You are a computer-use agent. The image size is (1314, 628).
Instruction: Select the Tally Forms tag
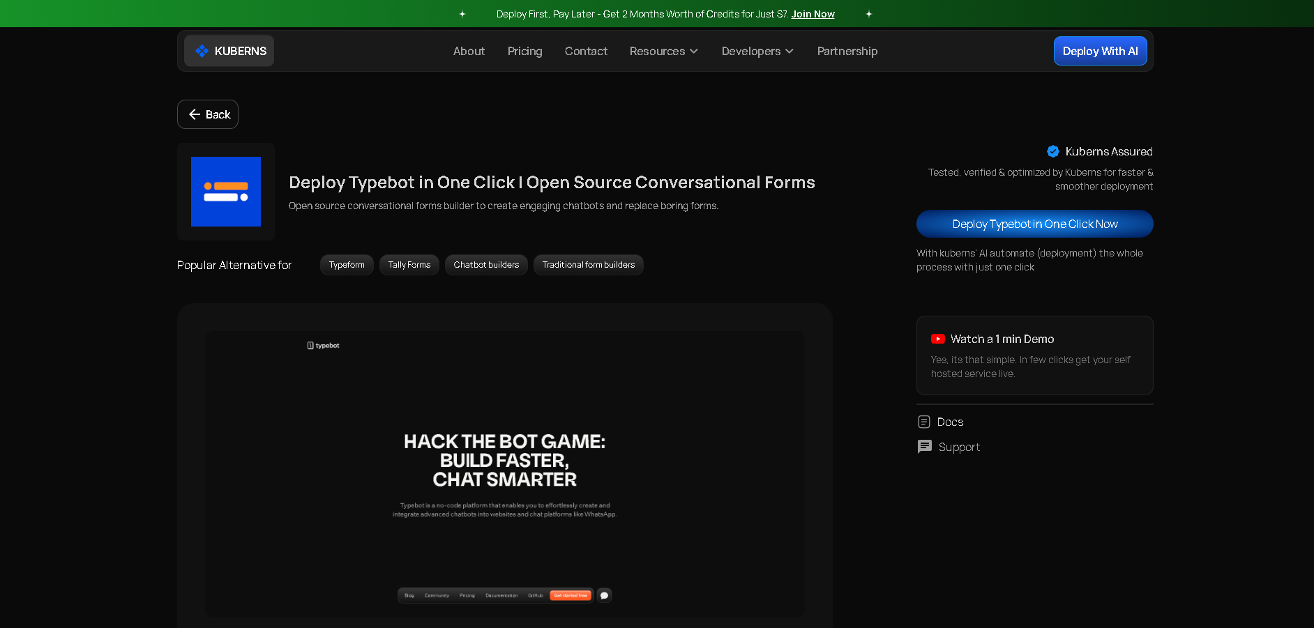pyautogui.click(x=409, y=265)
